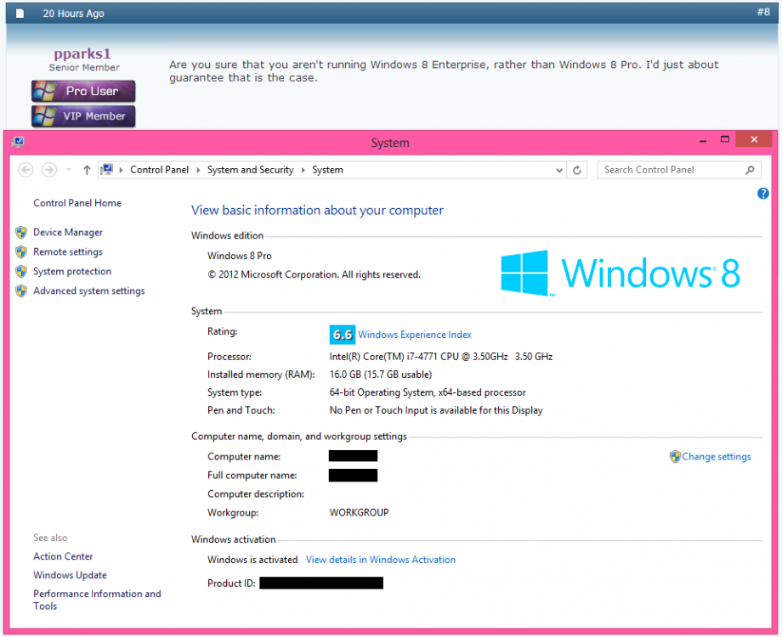Click the 6.6 rating score badge
Viewport: 782px width, 637px height.
pyautogui.click(x=342, y=335)
